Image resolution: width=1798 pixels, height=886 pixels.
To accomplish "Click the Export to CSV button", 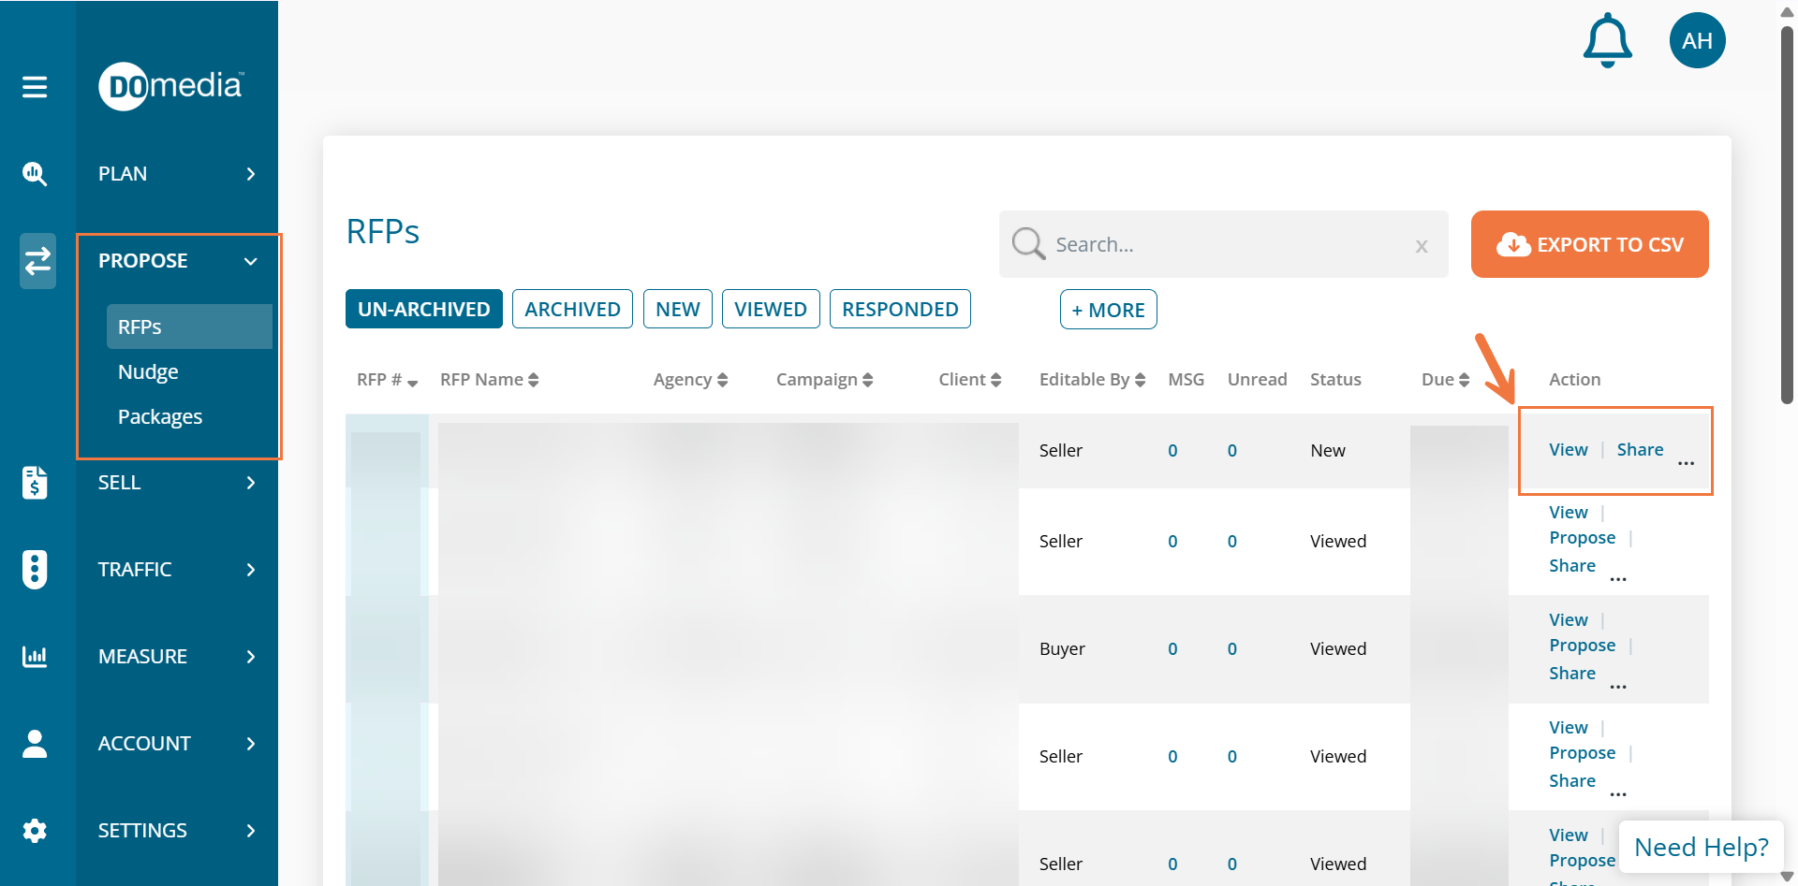I will tap(1589, 245).
